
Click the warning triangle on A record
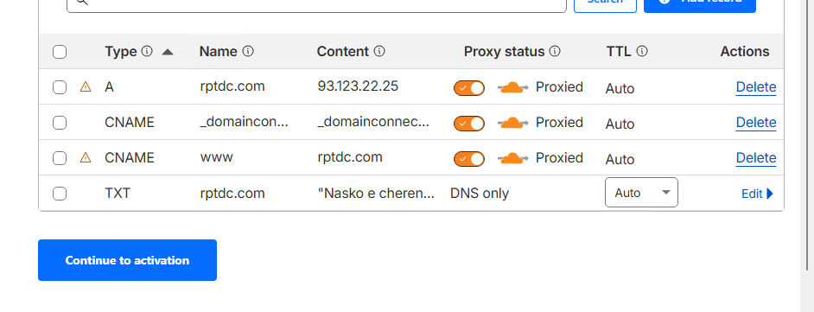coord(86,86)
